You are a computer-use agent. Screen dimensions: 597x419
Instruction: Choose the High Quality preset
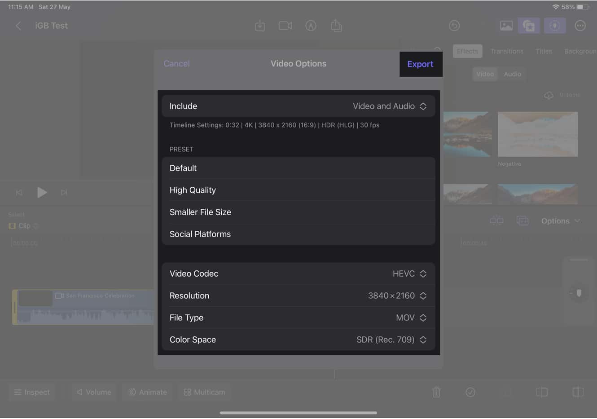click(x=298, y=190)
